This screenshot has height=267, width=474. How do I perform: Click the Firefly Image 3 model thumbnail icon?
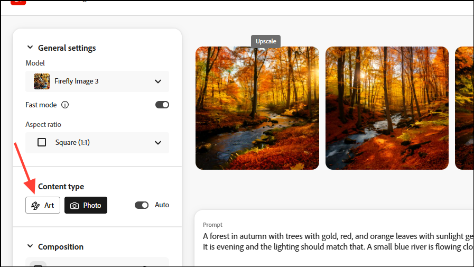42,81
